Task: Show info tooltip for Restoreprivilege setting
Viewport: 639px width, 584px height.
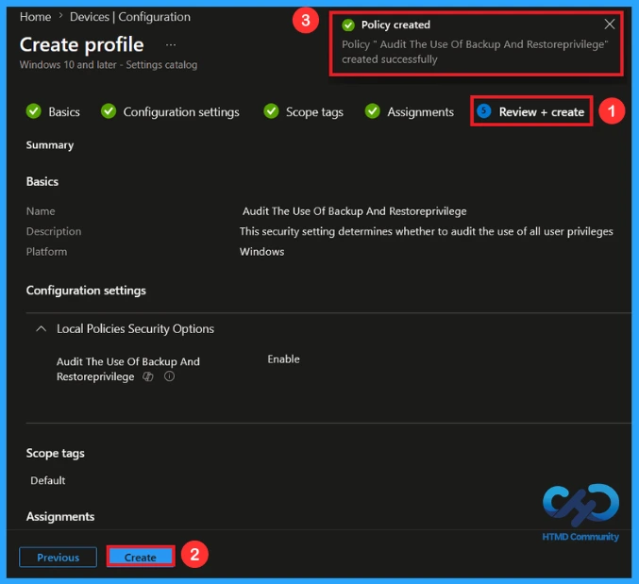Action: click(x=169, y=376)
